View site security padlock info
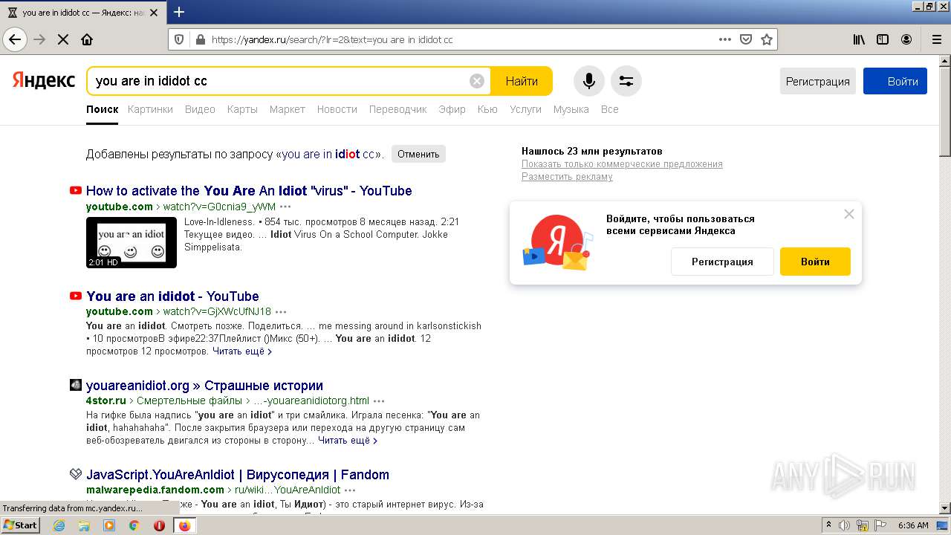Viewport: 951px width, 535px height. (x=199, y=39)
